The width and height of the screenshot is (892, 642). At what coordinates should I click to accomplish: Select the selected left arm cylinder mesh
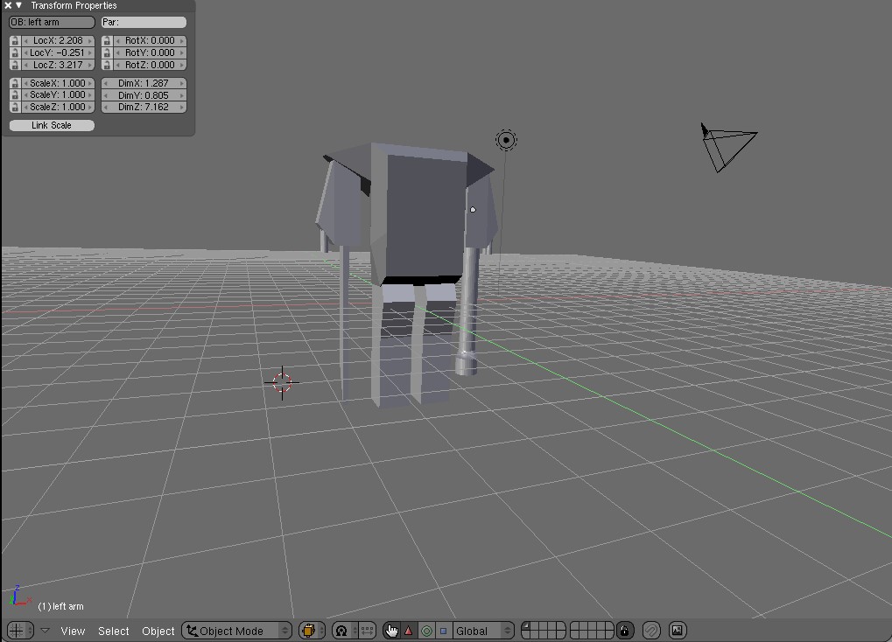click(x=468, y=311)
